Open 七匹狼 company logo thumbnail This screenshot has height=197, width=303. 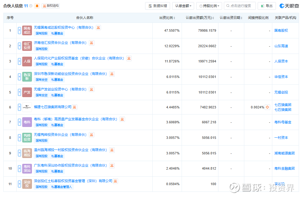pos(27,107)
